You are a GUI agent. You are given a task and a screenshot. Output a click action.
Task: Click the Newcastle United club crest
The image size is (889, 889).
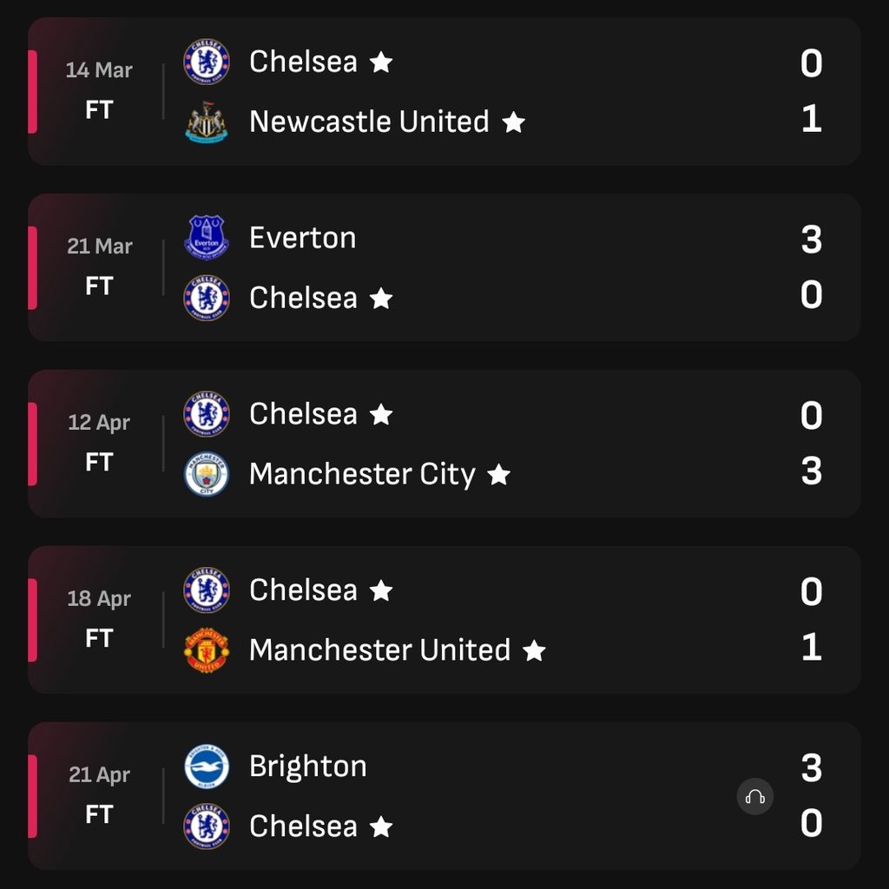click(x=207, y=122)
